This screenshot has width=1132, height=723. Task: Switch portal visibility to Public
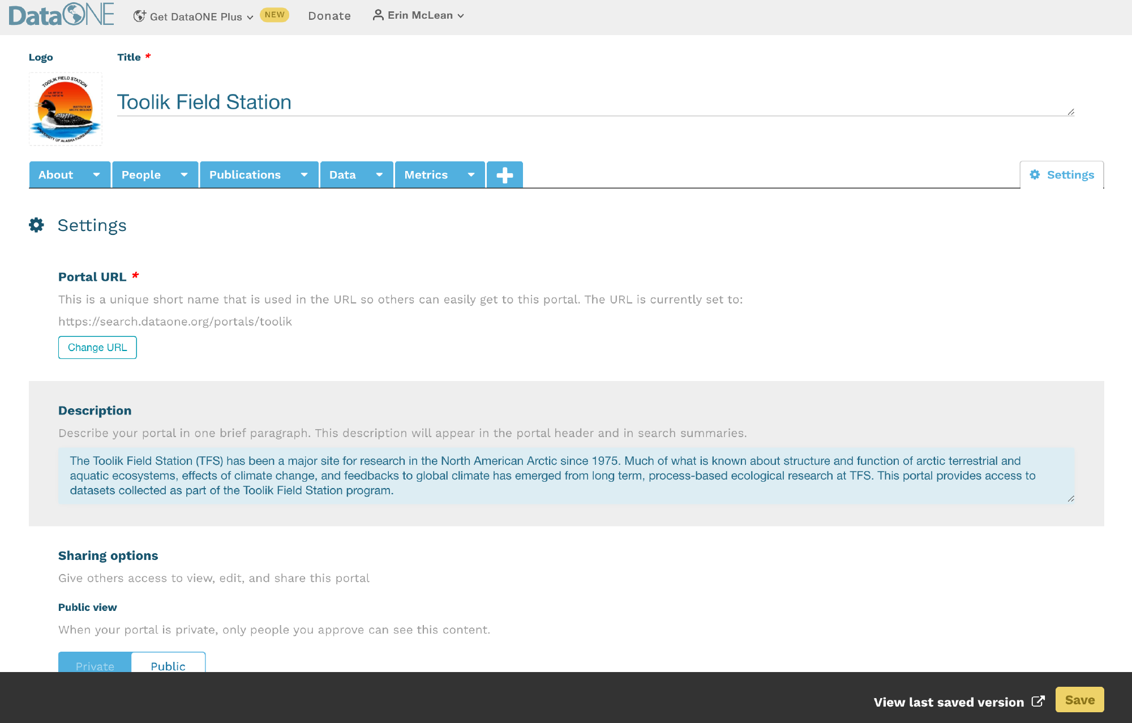point(168,665)
